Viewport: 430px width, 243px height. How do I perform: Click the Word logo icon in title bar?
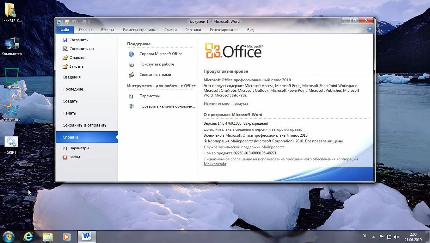(59, 22)
